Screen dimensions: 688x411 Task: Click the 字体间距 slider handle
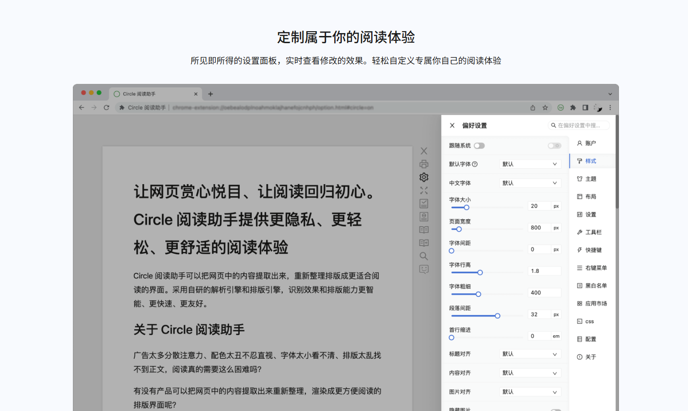click(452, 251)
